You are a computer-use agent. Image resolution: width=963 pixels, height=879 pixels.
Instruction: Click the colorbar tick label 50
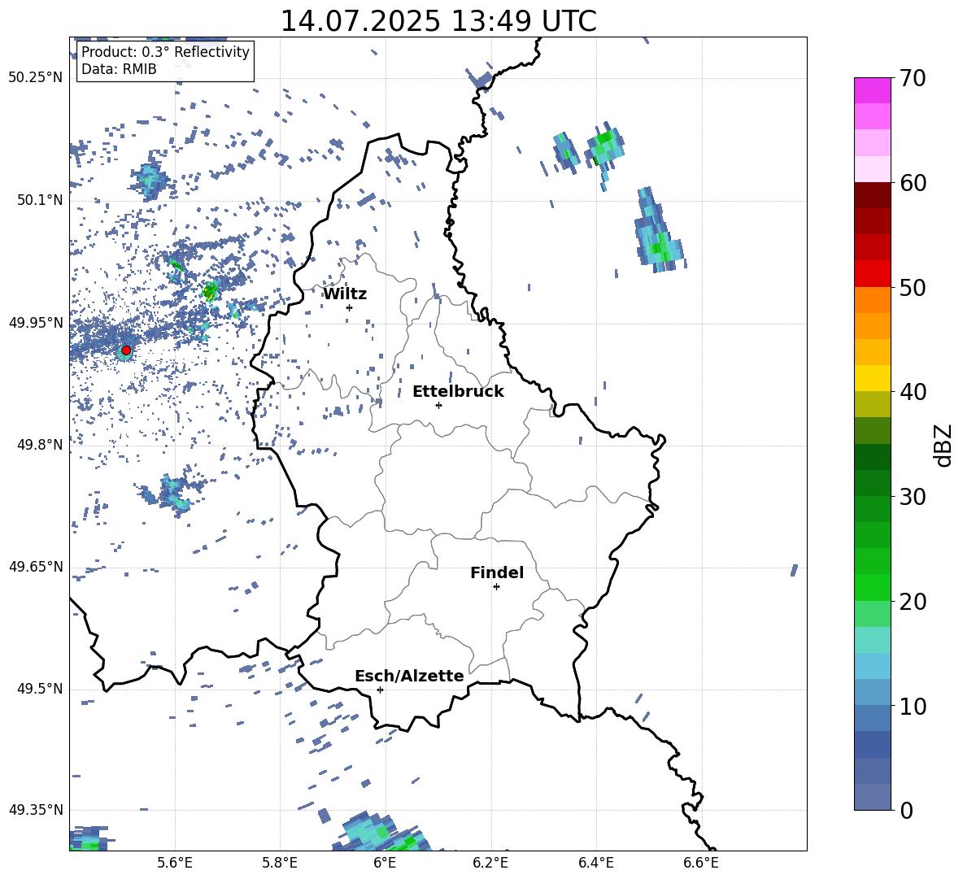click(x=912, y=287)
